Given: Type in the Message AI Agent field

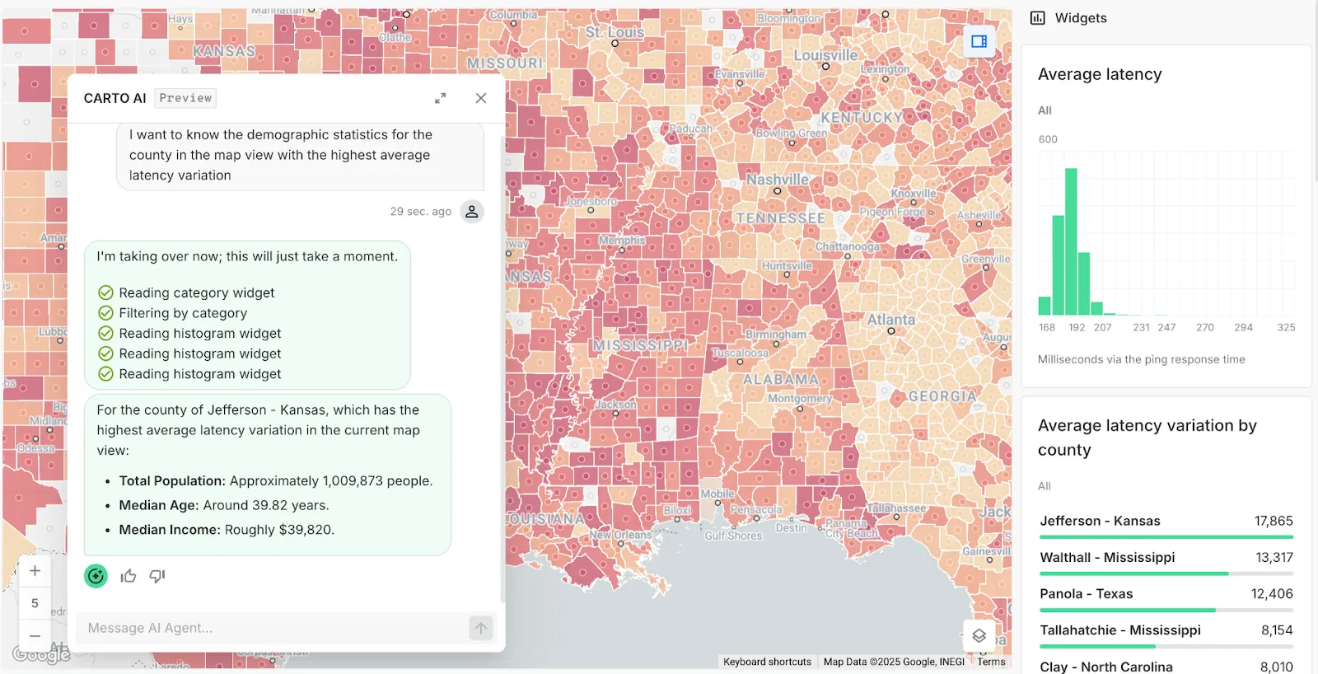Looking at the screenshot, I should click(272, 628).
